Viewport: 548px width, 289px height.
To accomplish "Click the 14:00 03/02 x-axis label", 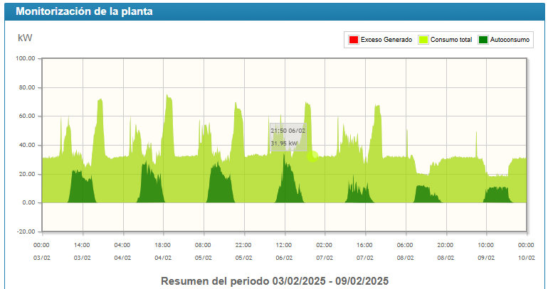I will pos(82,251).
